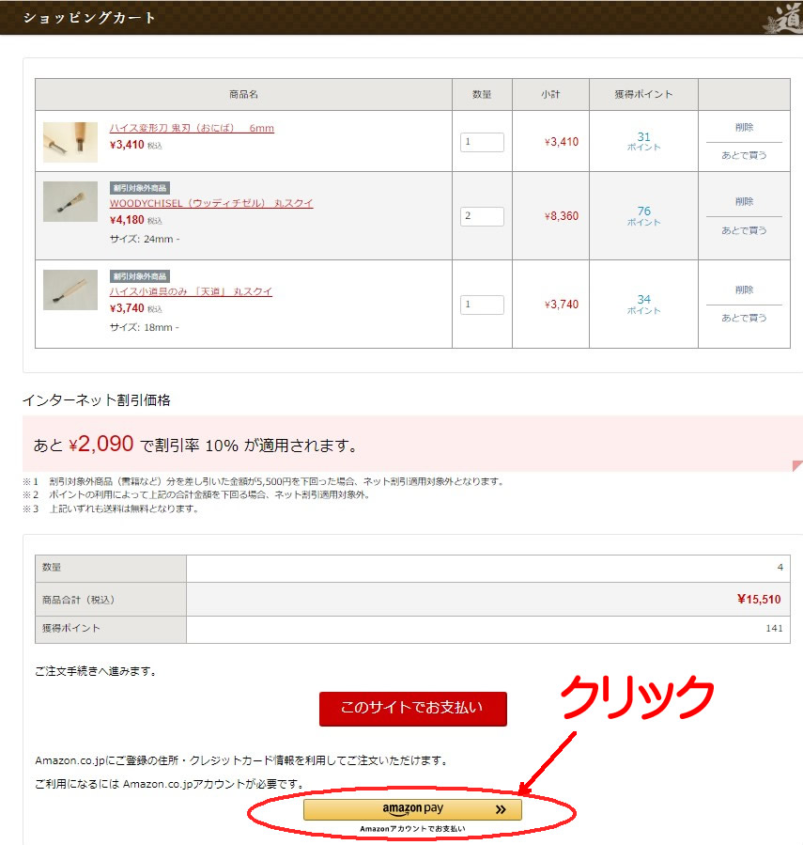Pay with the red このサイトでお支払い button
This screenshot has width=803, height=845.
pyautogui.click(x=413, y=709)
